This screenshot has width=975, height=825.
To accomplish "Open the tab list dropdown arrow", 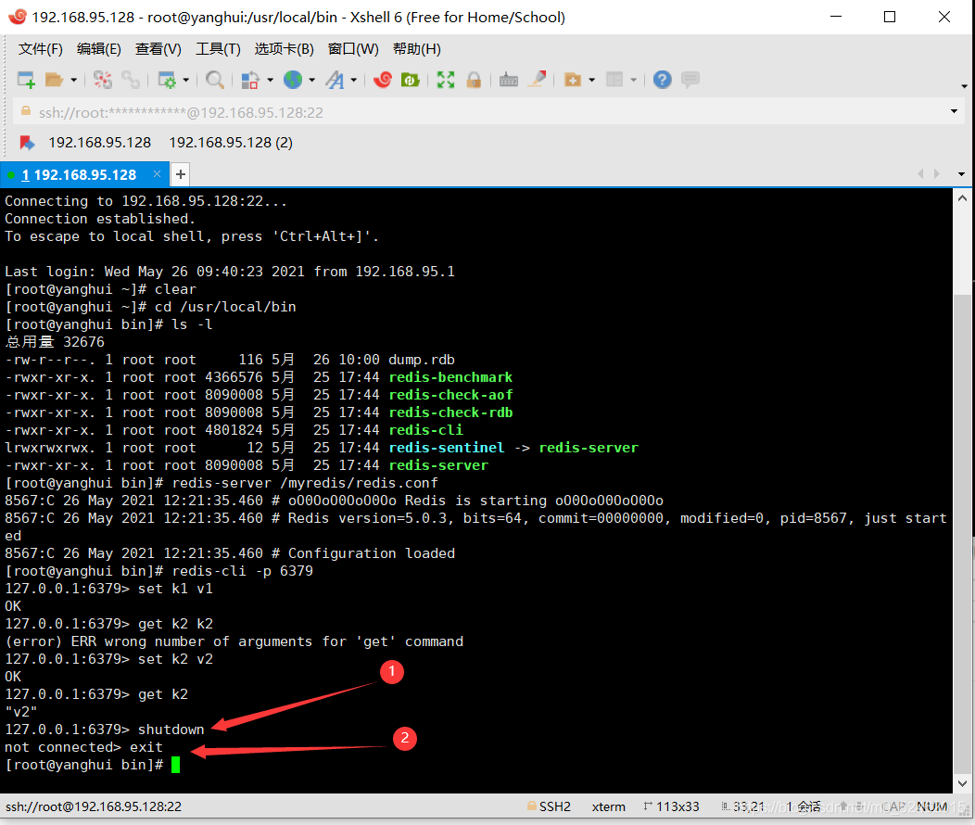I will coord(961,174).
